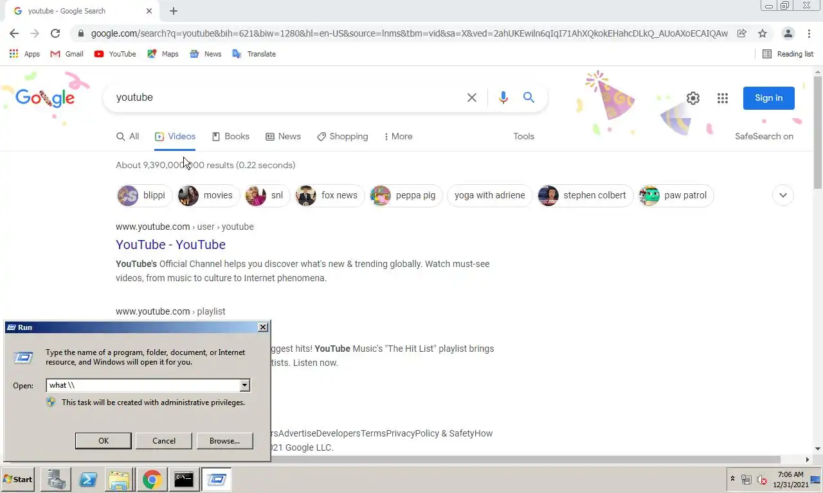Open the Chrome profile avatar icon
The height and width of the screenshot is (493, 823).
pyautogui.click(x=788, y=33)
